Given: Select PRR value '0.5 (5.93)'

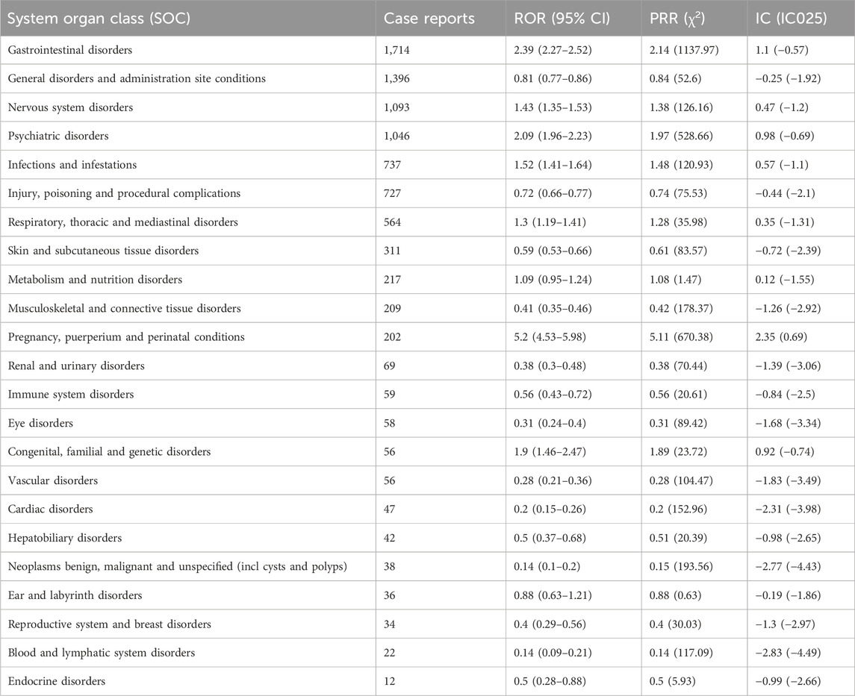Looking at the screenshot, I should [672, 681].
